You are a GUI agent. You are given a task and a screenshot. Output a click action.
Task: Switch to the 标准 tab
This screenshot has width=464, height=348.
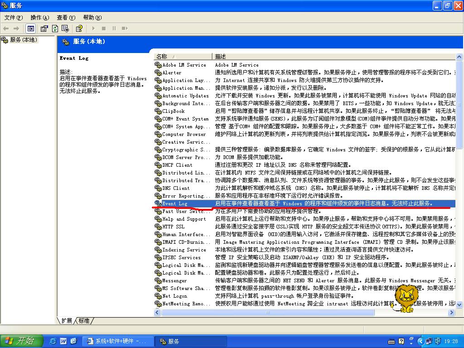click(x=84, y=320)
